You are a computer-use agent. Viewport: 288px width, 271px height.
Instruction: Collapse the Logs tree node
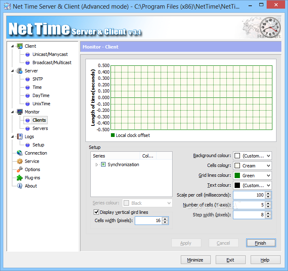tap(12, 137)
